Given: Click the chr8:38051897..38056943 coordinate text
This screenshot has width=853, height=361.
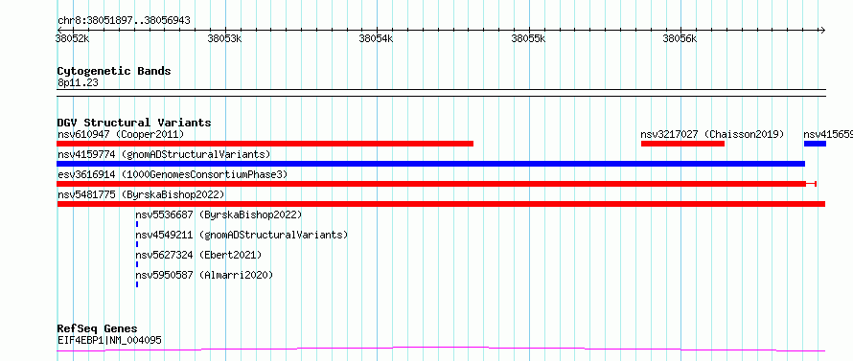Looking at the screenshot, I should click(124, 21).
